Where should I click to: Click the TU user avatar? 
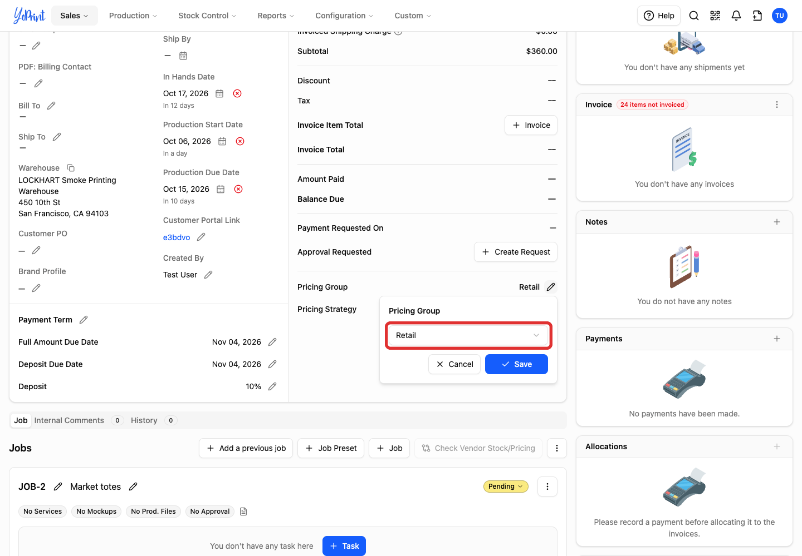click(780, 16)
